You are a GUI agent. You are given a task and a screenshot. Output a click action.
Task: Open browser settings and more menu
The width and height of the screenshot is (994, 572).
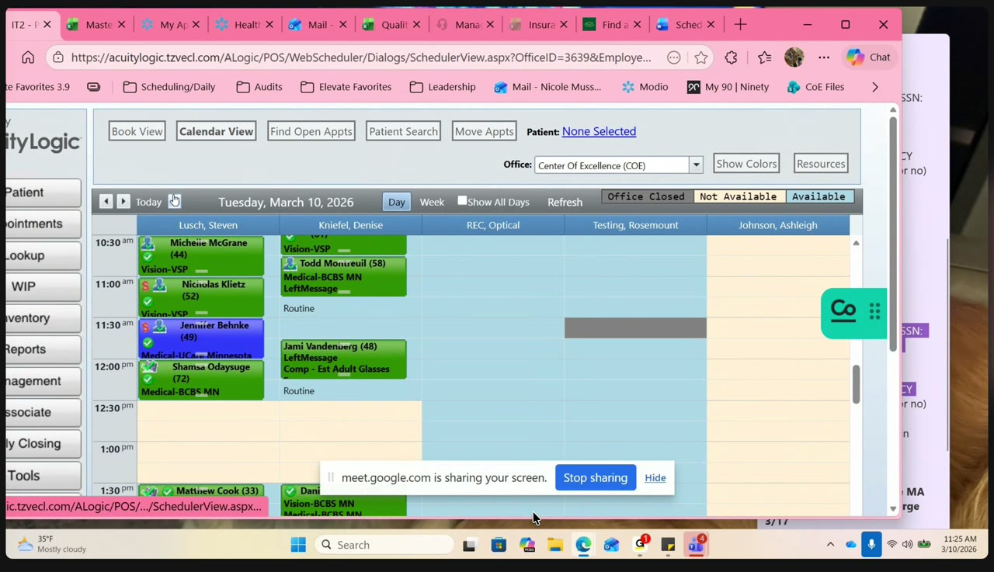[824, 57]
